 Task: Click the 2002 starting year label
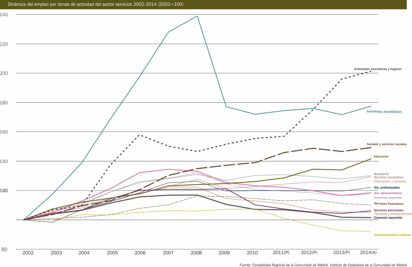(28, 252)
